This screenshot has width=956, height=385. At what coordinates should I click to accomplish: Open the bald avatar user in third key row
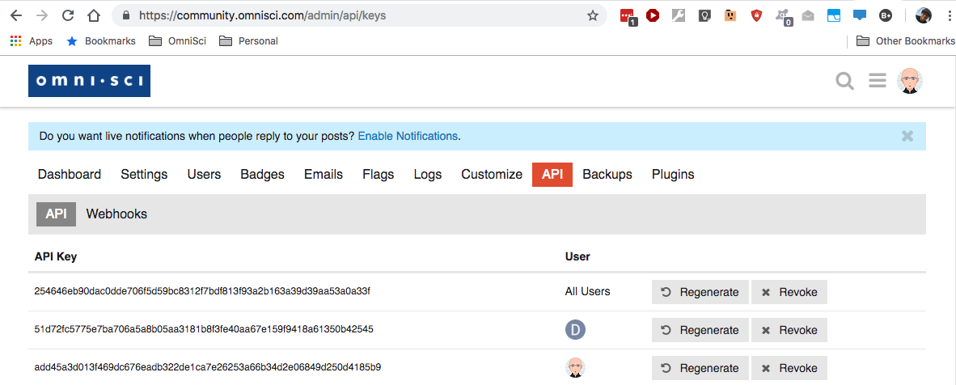(576, 368)
